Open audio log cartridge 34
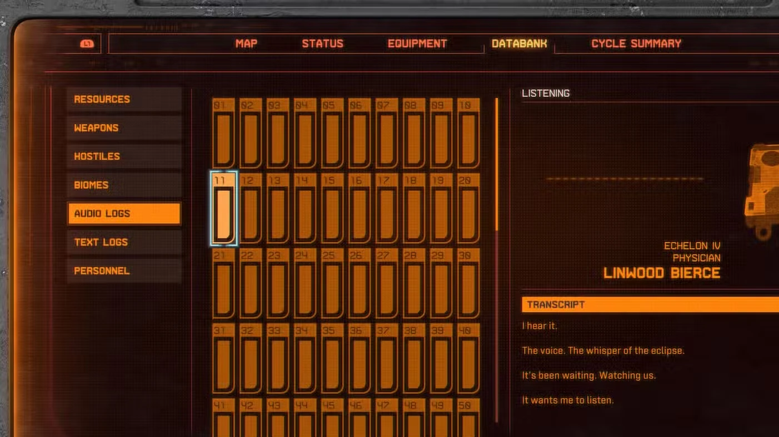779x437 pixels. coord(305,359)
